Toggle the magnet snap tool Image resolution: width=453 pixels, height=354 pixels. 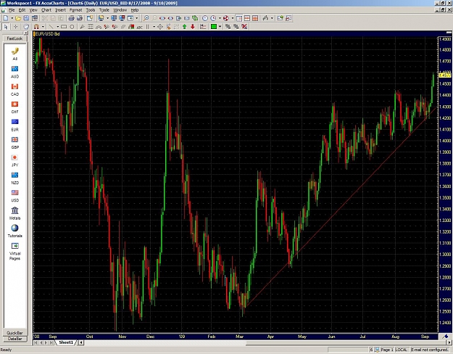[36, 27]
